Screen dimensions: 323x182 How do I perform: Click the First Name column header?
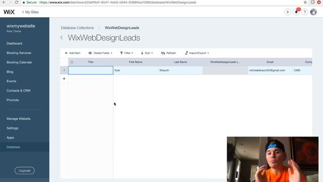point(136,62)
